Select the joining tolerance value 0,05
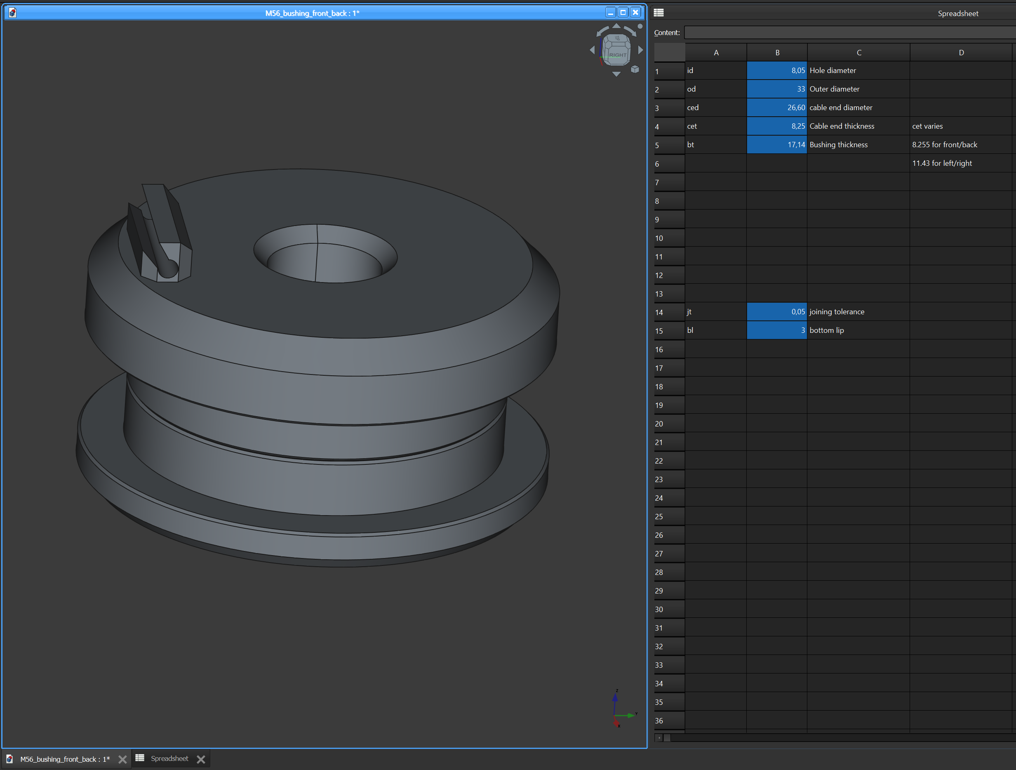Screen dimensions: 1016x770 (x=777, y=312)
